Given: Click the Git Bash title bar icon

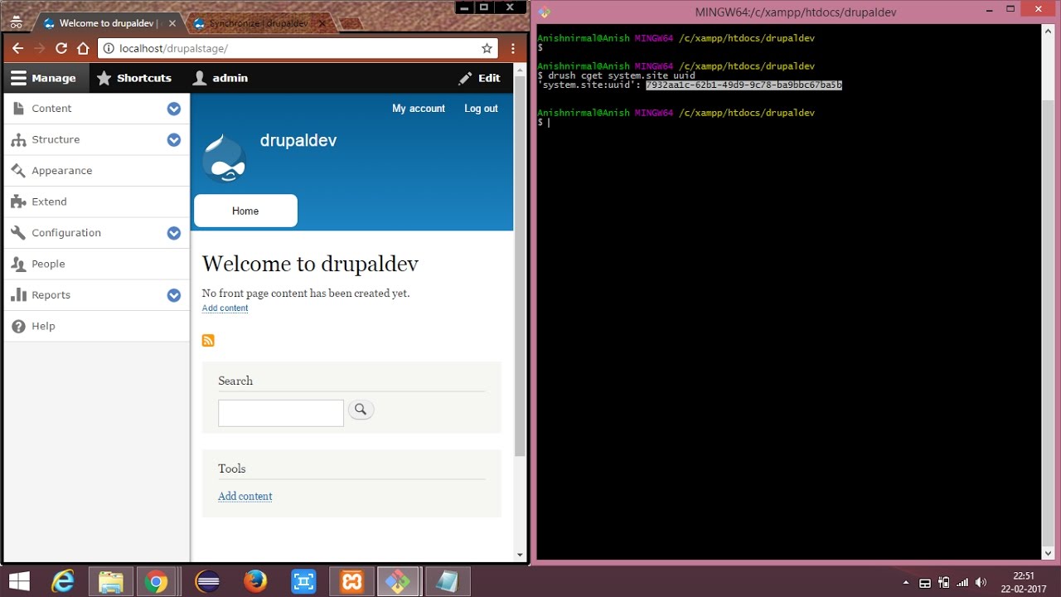Looking at the screenshot, I should click(x=545, y=12).
